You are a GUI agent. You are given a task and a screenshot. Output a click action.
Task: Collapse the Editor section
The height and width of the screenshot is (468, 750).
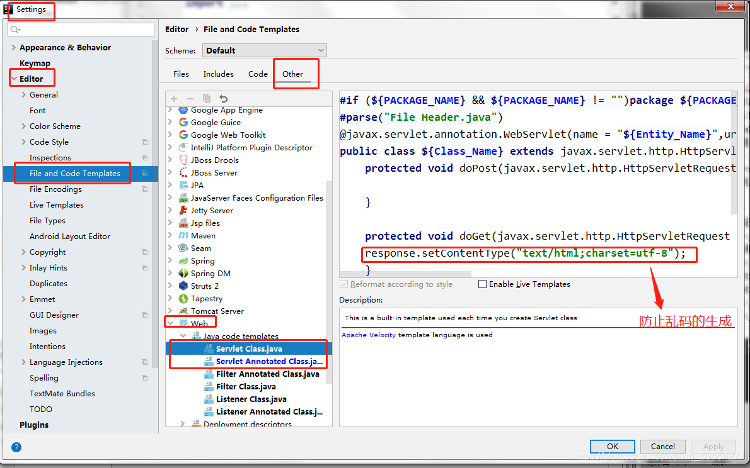coord(14,79)
